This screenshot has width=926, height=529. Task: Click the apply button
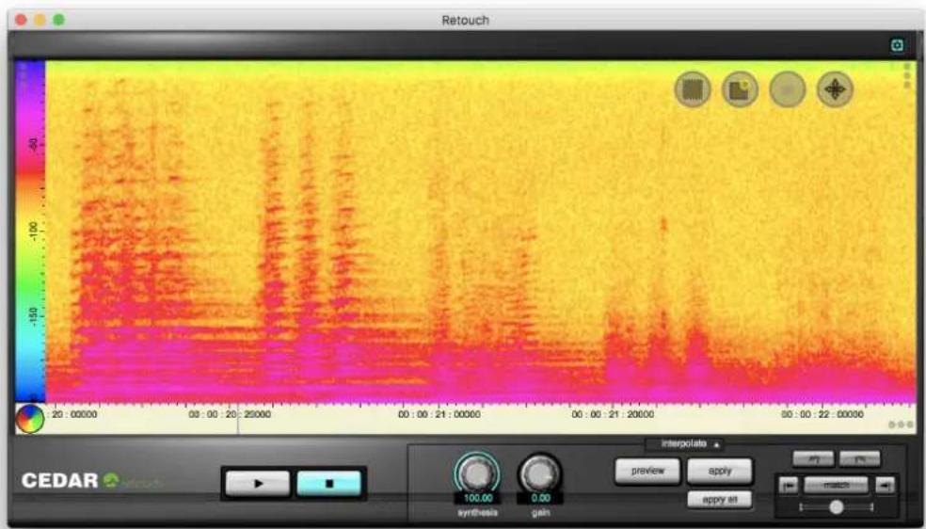tap(720, 472)
